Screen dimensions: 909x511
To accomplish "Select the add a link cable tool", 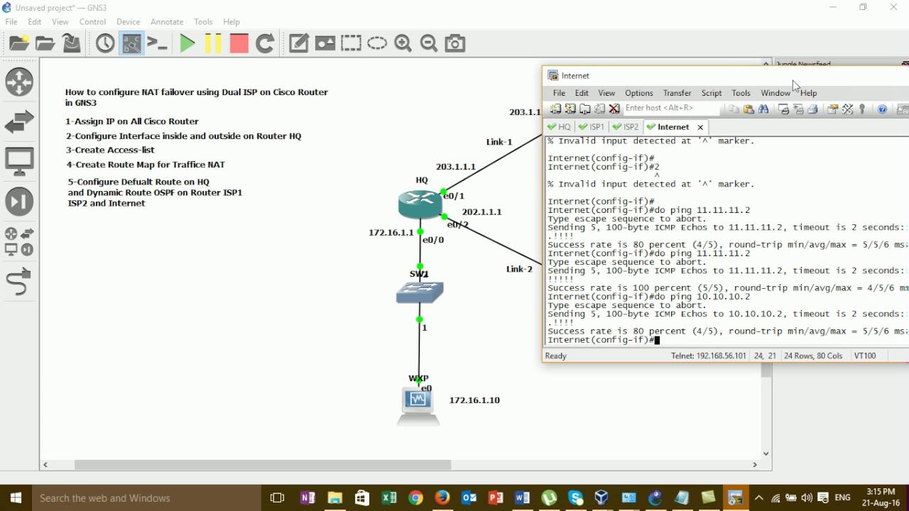I will point(19,282).
